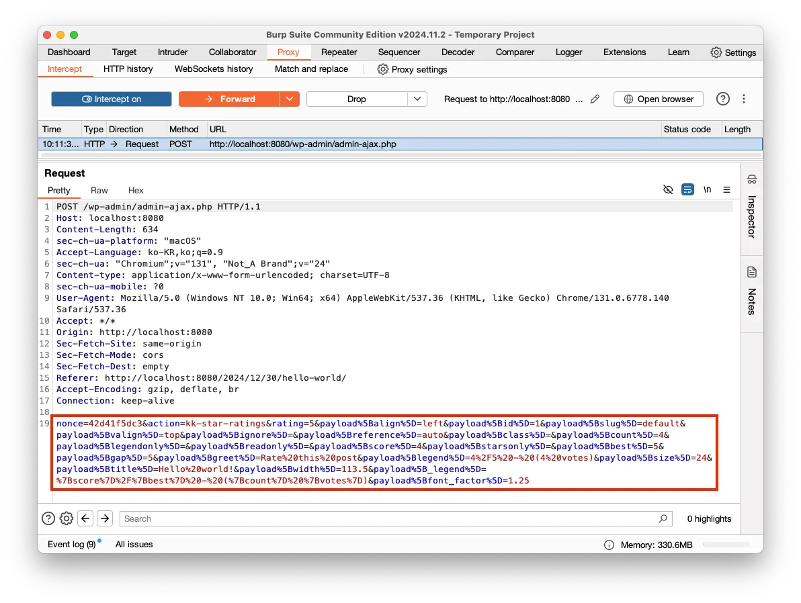Click the Direction column header
Screen dimensions: 801x603
136,129
